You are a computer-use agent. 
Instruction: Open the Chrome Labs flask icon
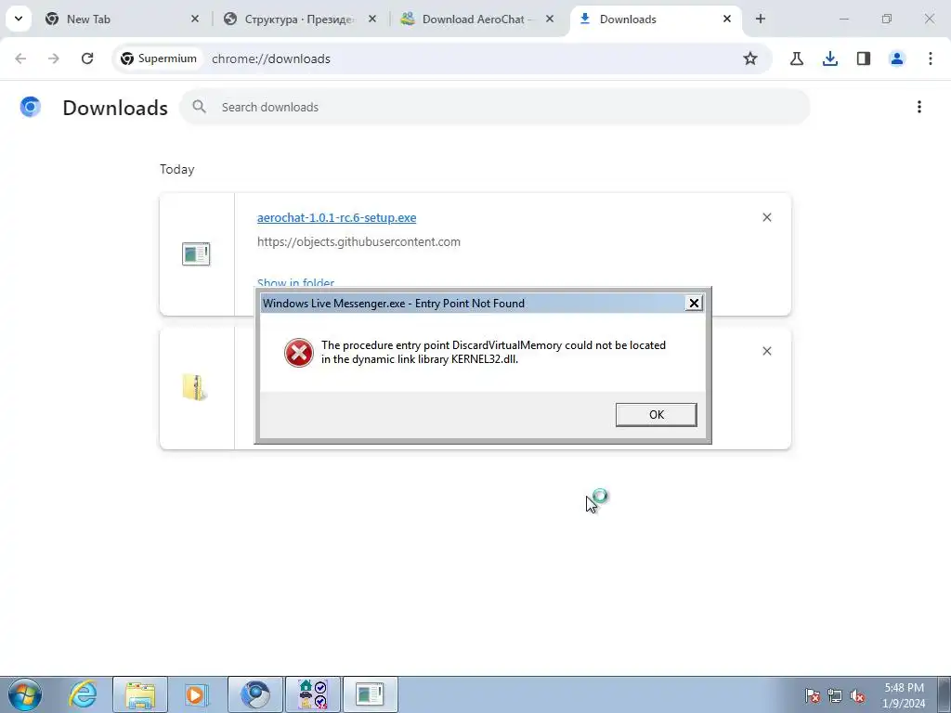797,58
